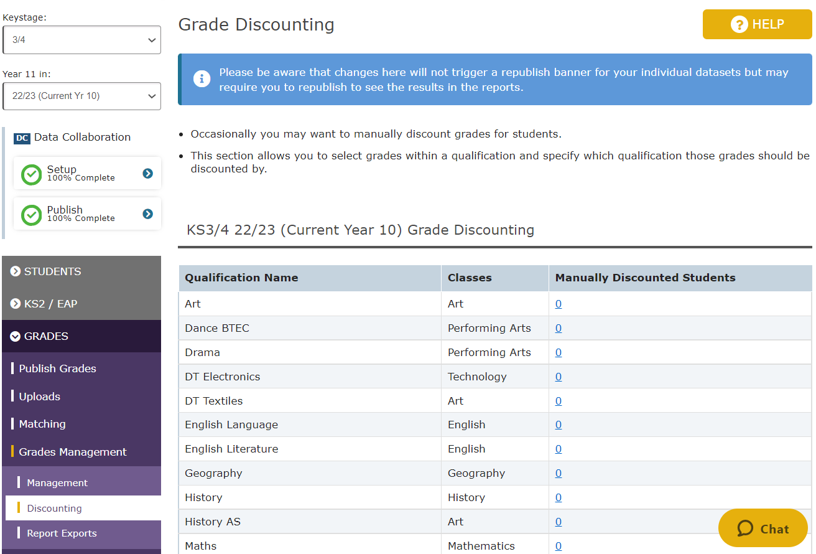
Task: Open discounted students link for English Literature
Action: (x=559, y=449)
